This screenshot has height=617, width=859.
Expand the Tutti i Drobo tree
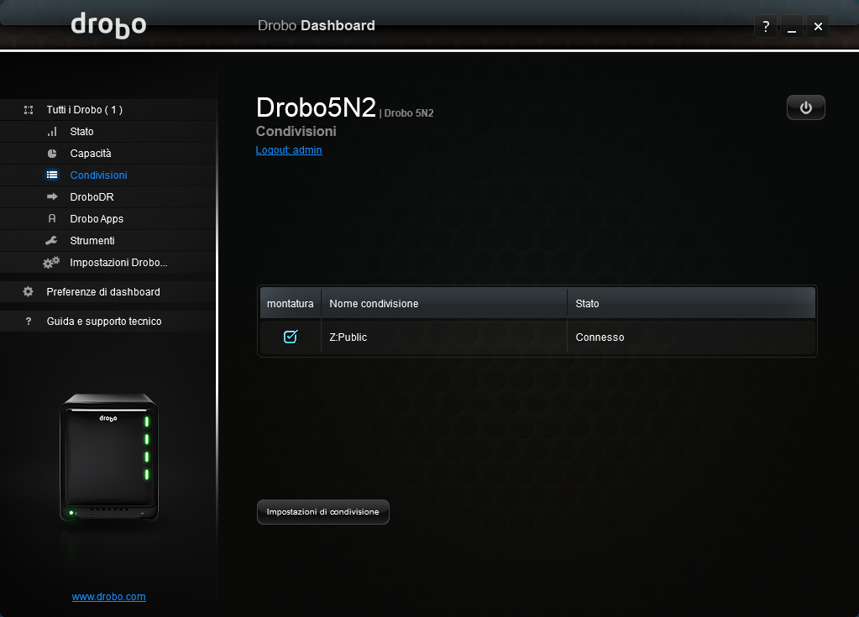tap(29, 110)
